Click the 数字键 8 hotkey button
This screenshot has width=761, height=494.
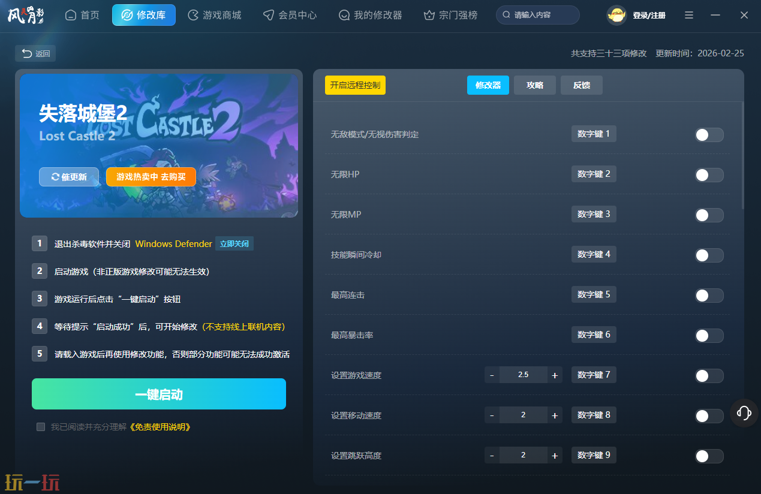594,415
